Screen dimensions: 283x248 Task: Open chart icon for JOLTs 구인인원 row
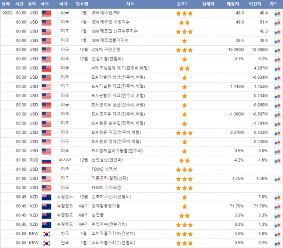click(277, 50)
